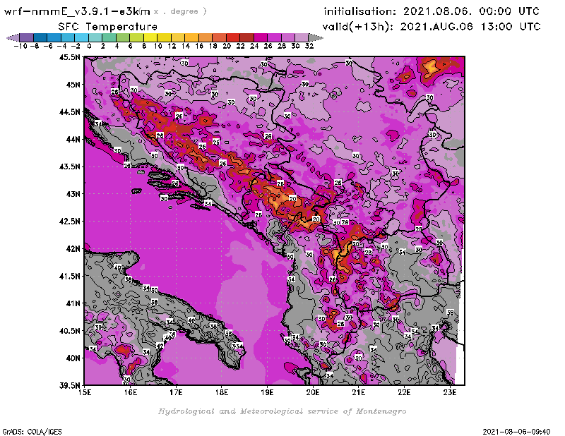Click the magenta swatch between 26 and 28
Image resolution: width=565 pixels, height=436 pixels.
274,37
